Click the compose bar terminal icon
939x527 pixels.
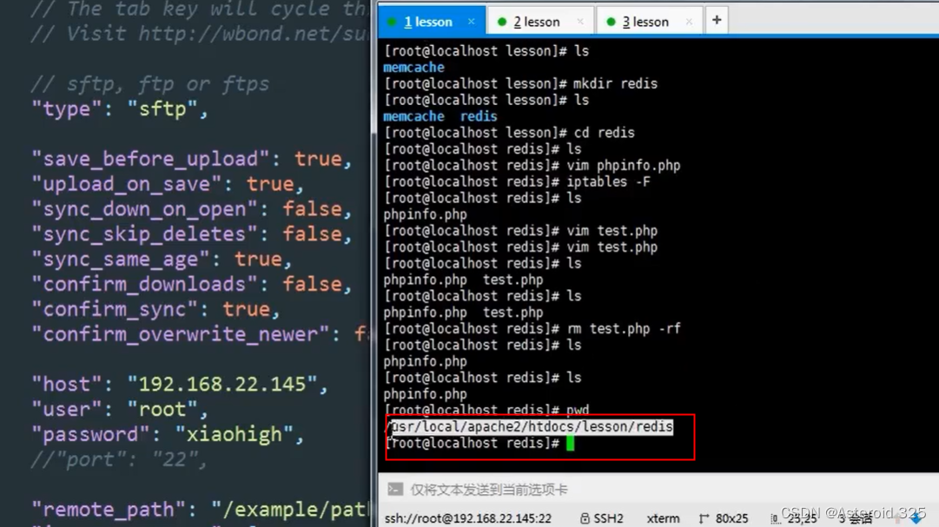tap(395, 490)
